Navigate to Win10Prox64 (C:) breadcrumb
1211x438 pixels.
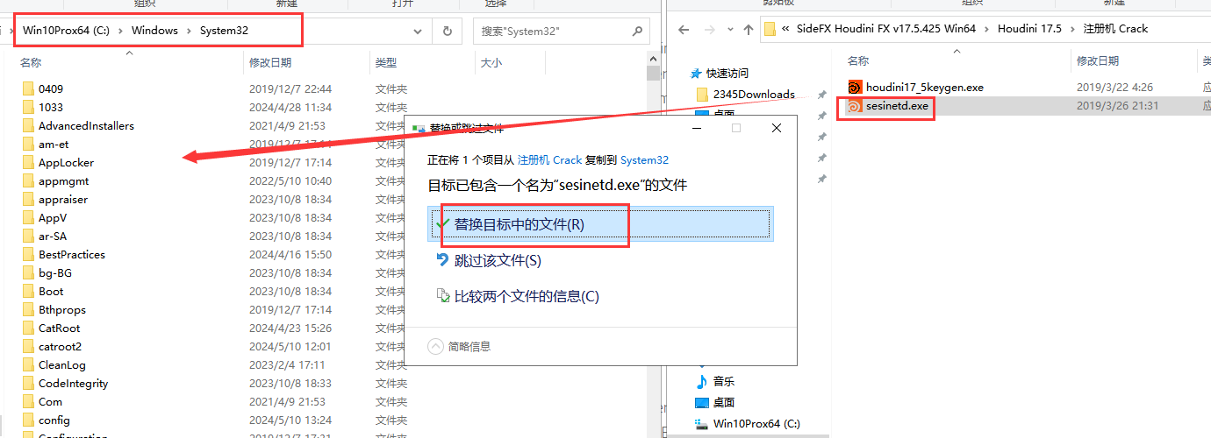click(x=66, y=31)
